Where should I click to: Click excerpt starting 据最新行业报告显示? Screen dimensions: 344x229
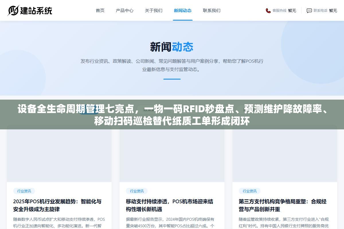[x=170, y=222]
